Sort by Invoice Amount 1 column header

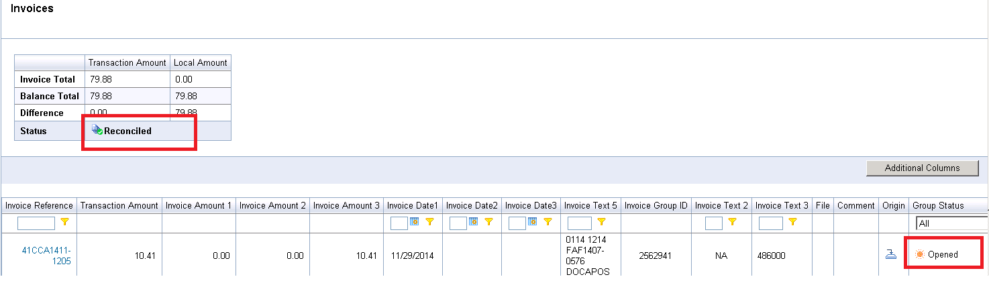click(x=199, y=205)
